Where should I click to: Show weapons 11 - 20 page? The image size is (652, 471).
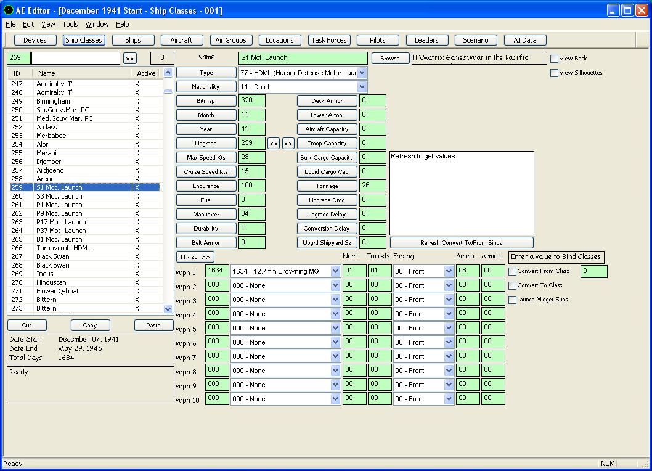(195, 256)
